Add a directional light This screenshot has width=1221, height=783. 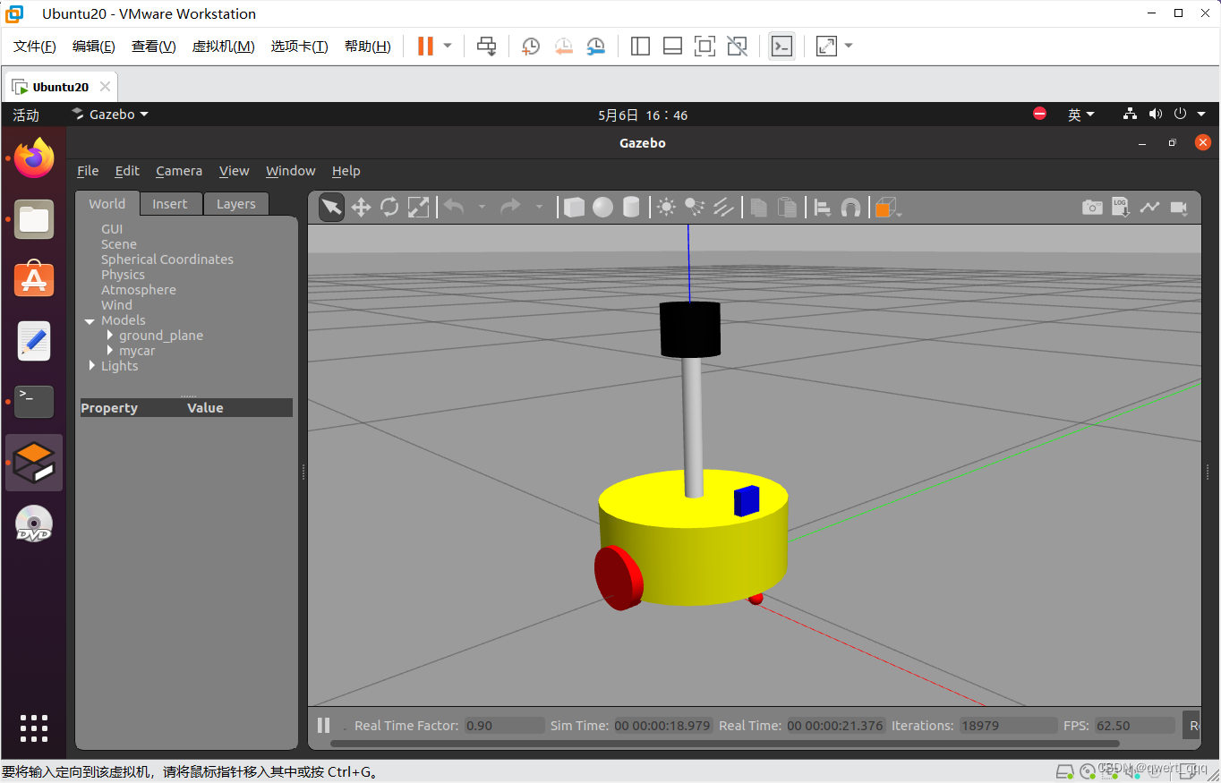tap(723, 208)
